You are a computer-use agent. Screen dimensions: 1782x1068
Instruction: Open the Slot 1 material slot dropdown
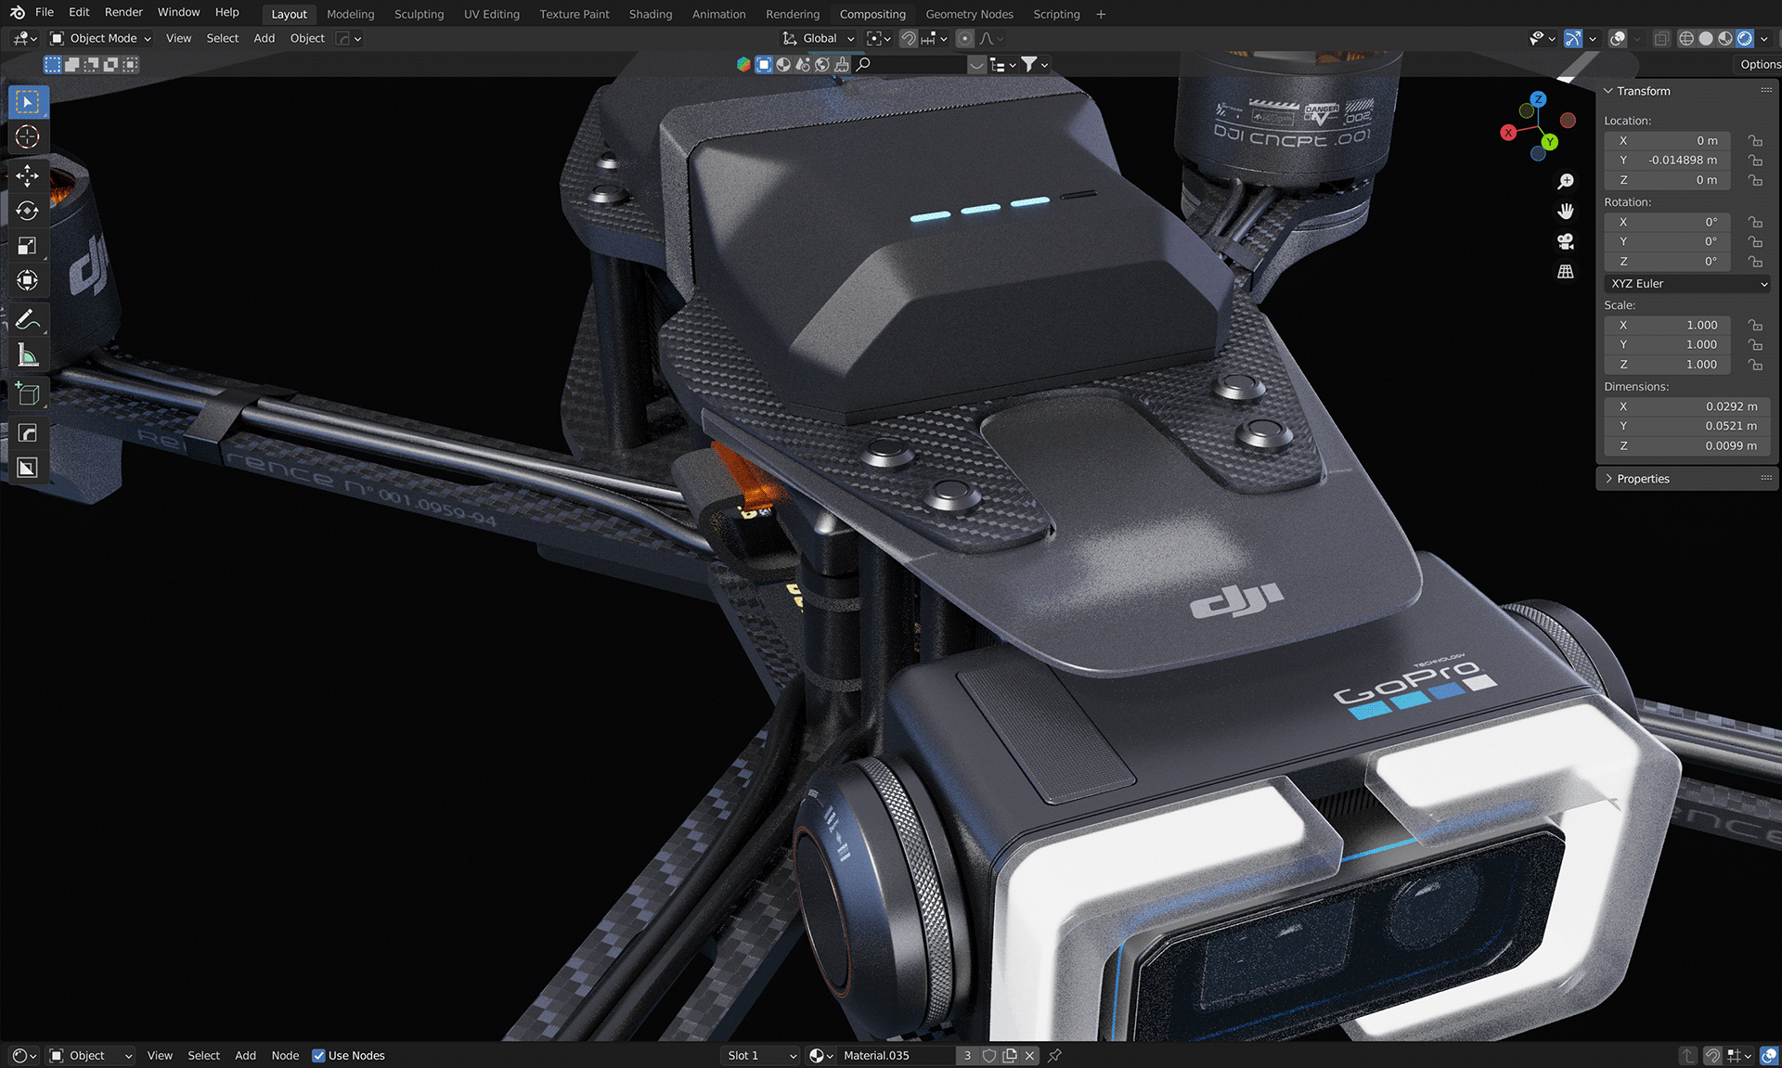point(759,1055)
